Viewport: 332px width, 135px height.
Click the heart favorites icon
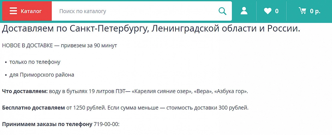268,11
